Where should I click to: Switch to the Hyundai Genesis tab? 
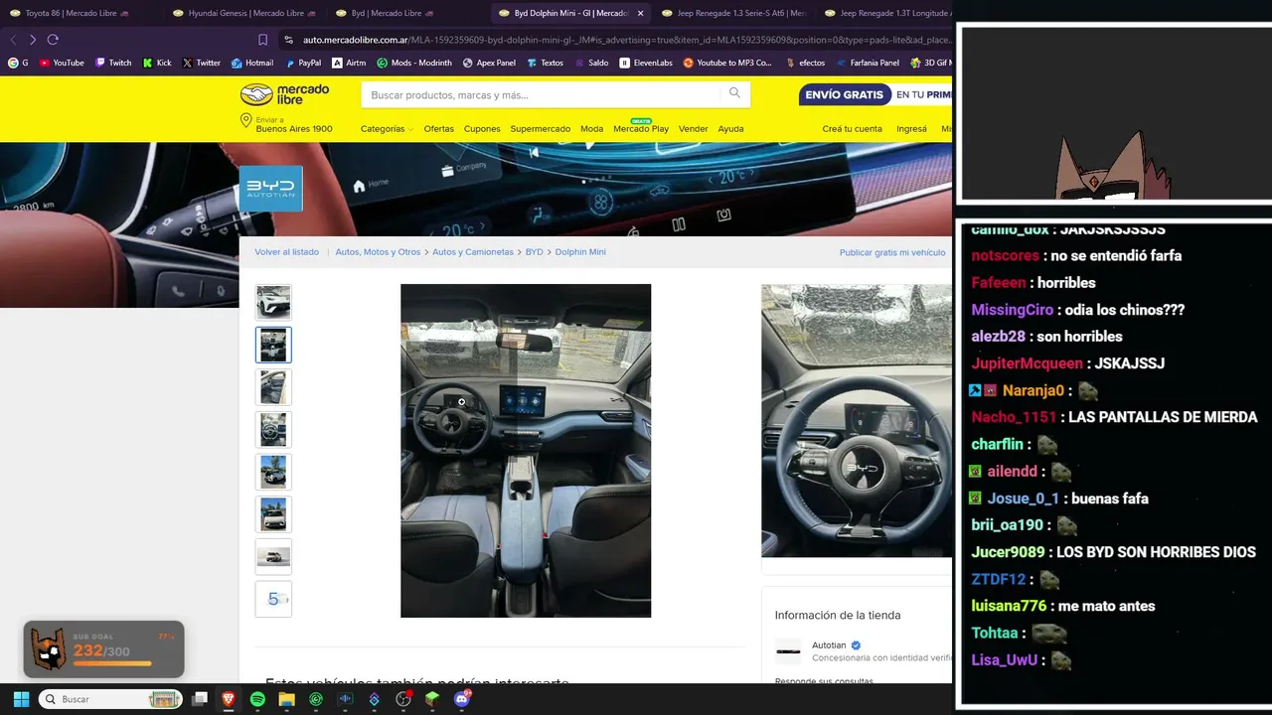pos(243,13)
